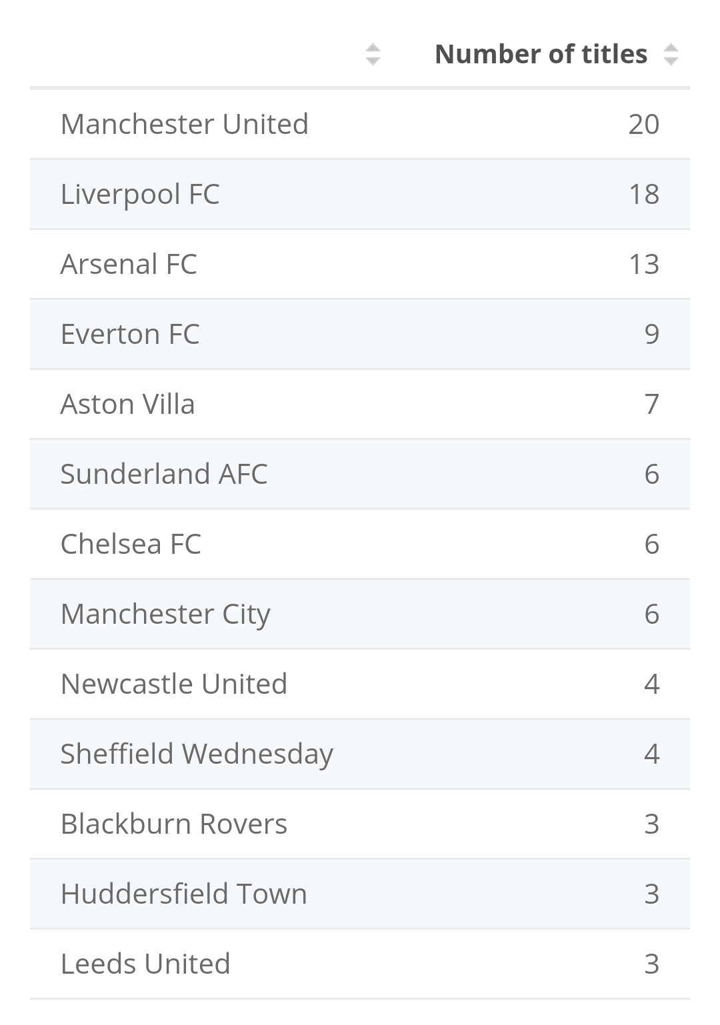Screen dimensions: 720x1025
Task: Click Arsenal FC club name
Action: tap(129, 265)
